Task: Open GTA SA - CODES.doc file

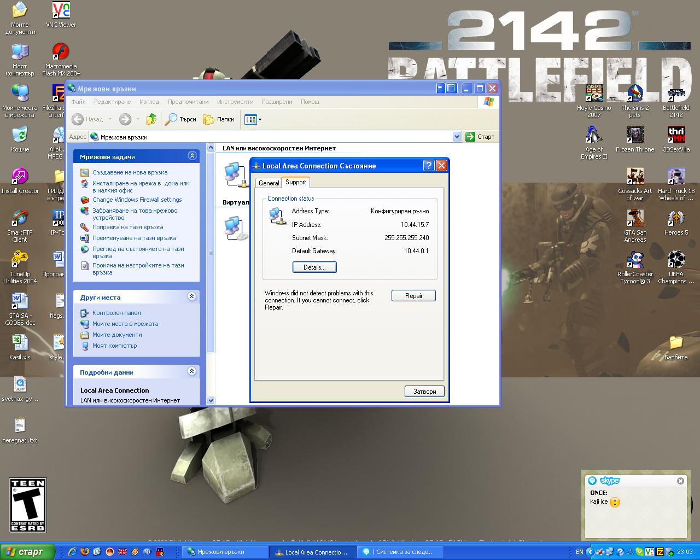Action: tap(20, 309)
